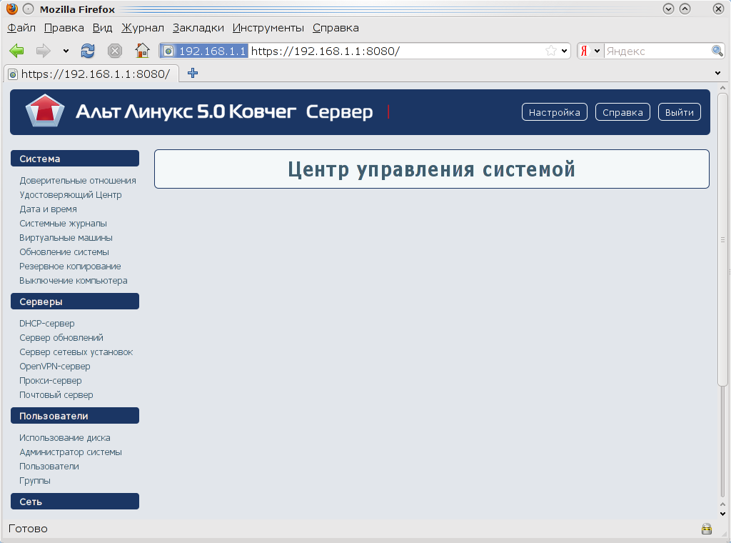The image size is (731, 543).
Task: Click the Настройка button
Action: [x=554, y=112]
